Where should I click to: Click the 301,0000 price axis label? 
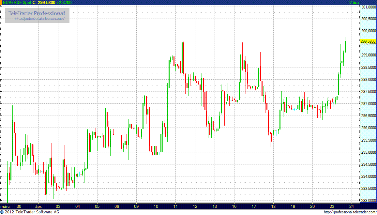(x=369, y=7)
